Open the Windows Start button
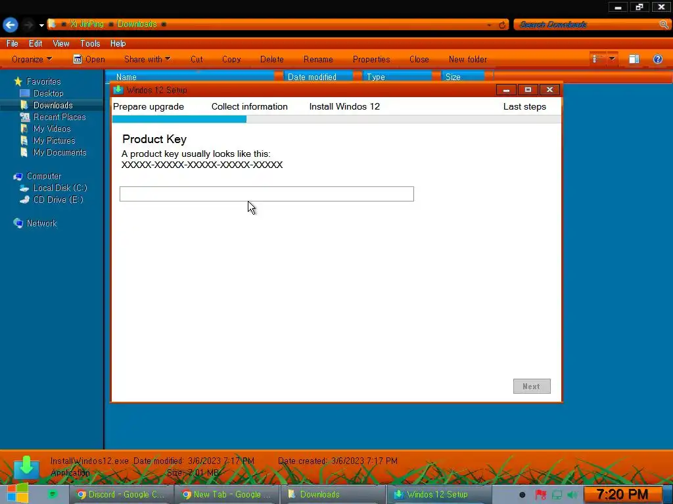673x504 pixels. [18, 493]
